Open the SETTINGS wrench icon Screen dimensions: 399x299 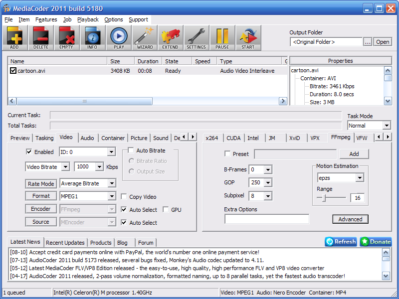tap(196, 38)
